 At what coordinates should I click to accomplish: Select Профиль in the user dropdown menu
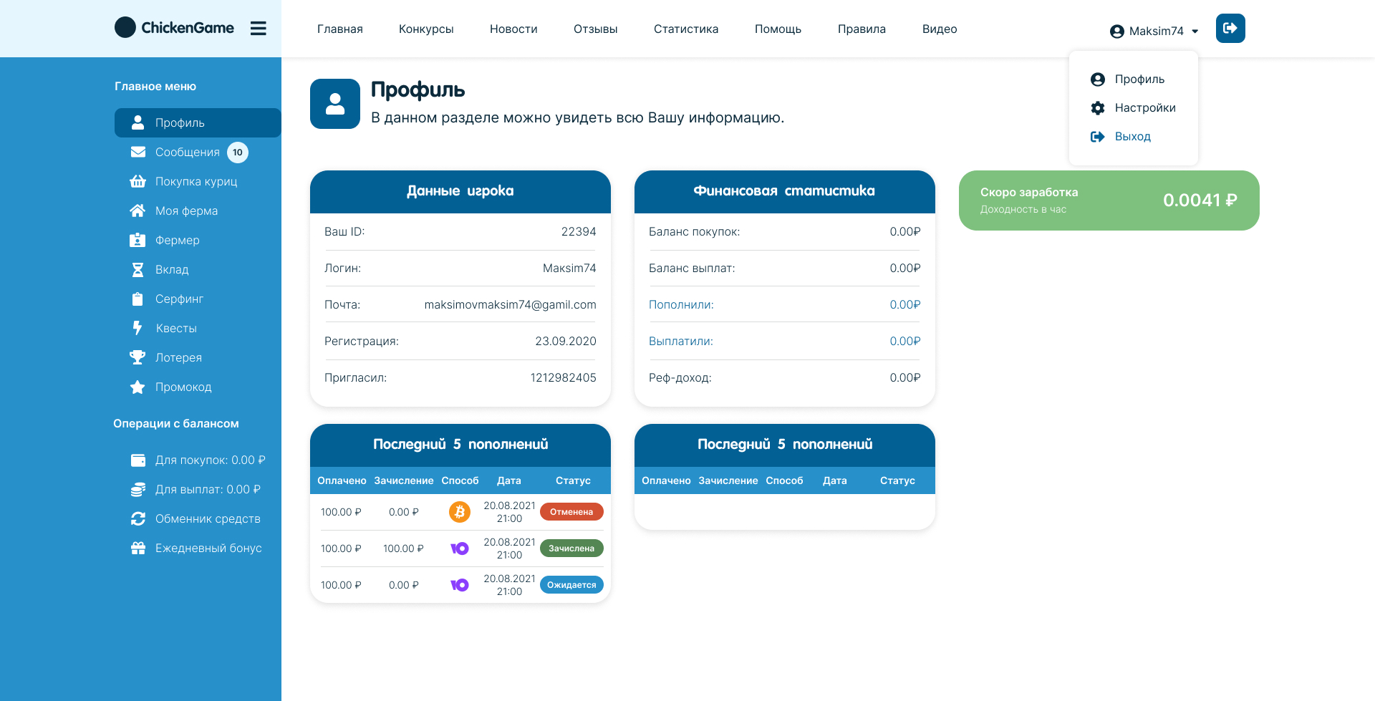pyautogui.click(x=1139, y=79)
